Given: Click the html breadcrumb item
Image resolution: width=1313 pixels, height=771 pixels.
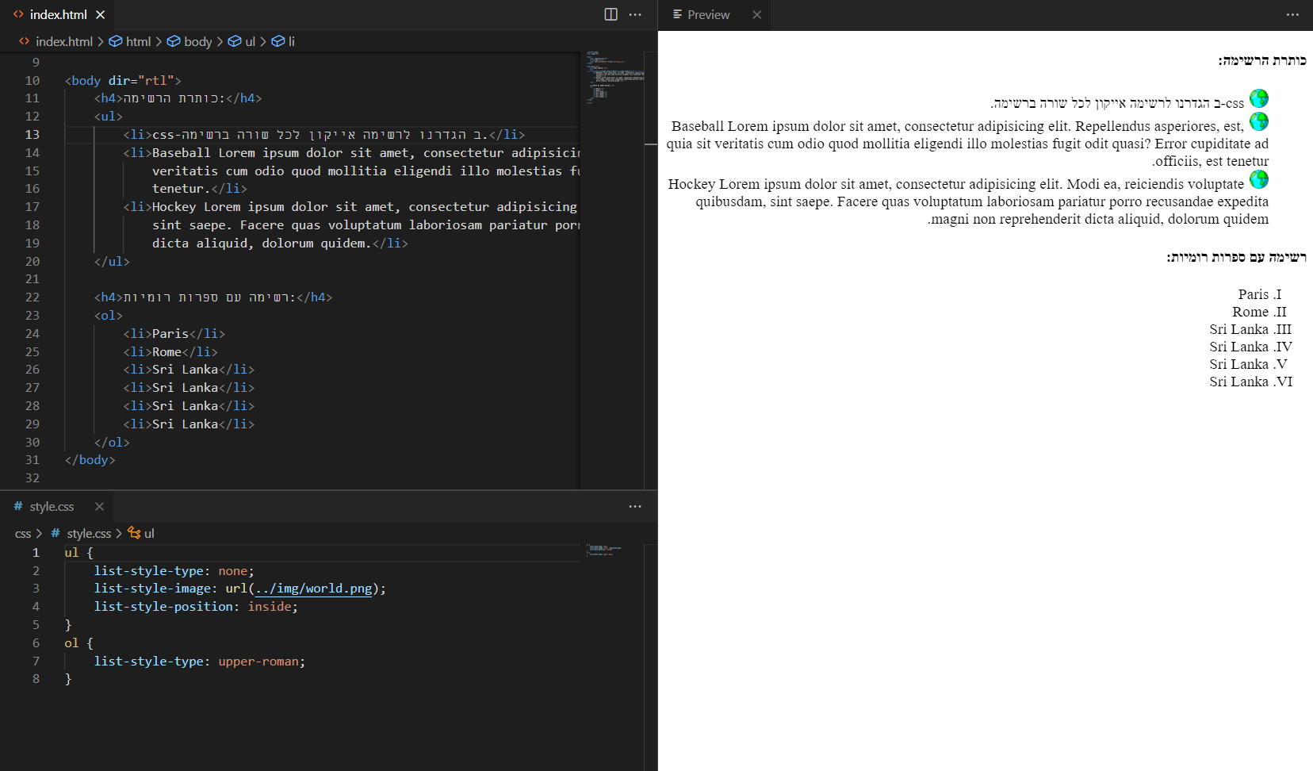Looking at the screenshot, I should coord(138,41).
